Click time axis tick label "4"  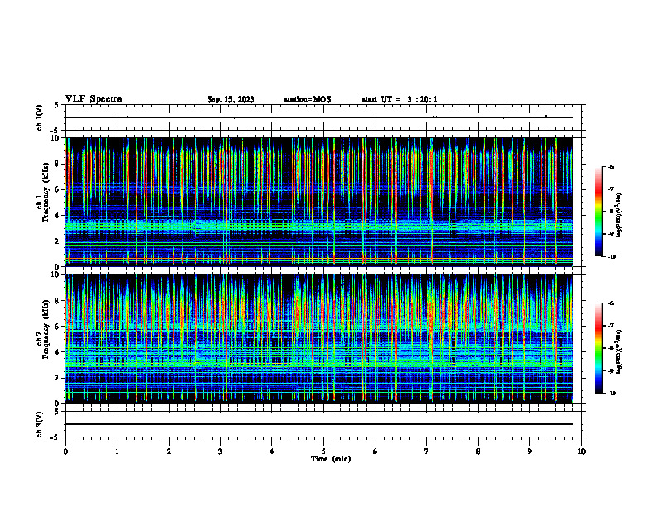click(272, 451)
